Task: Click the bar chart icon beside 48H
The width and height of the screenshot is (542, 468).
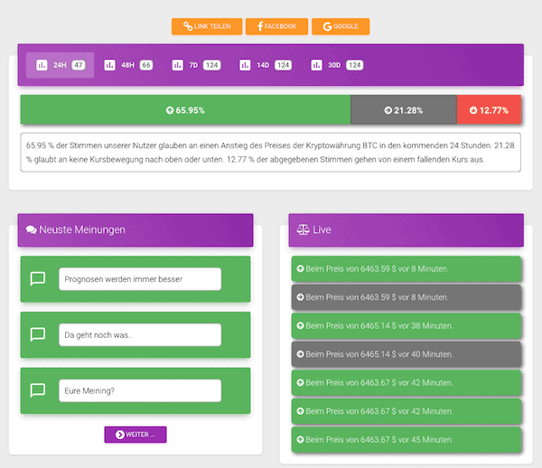Action: (109, 65)
